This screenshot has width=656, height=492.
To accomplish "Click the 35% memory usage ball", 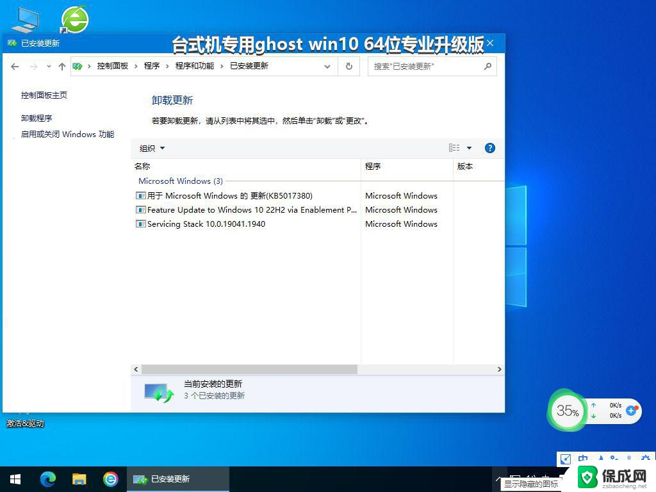I will tap(568, 411).
